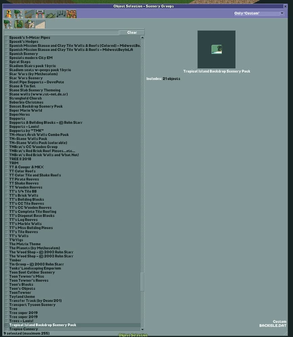Viewport: 293px width, 337px height.
Task: Select 'Stadium Stairs pack 1 byric' row
Action: tap(73, 66)
